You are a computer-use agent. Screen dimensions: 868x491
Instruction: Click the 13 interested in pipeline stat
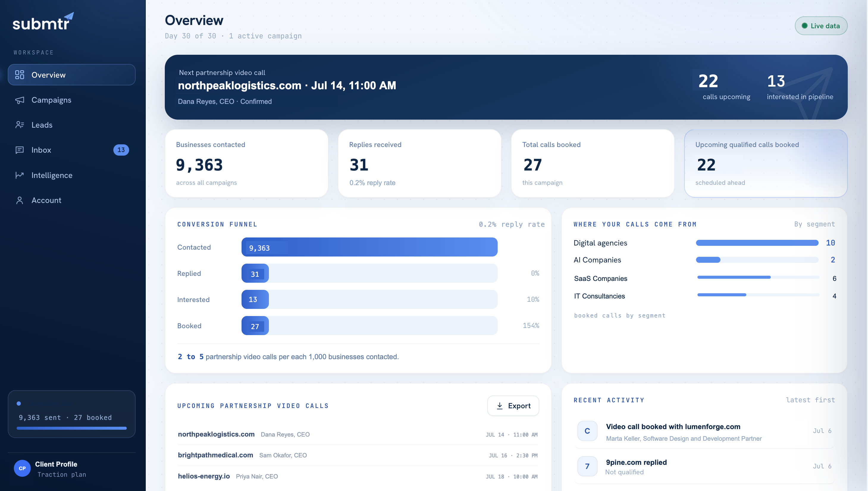click(x=800, y=87)
